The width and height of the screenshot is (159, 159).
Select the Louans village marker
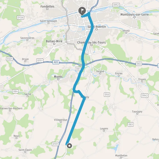click(x=104, y=131)
